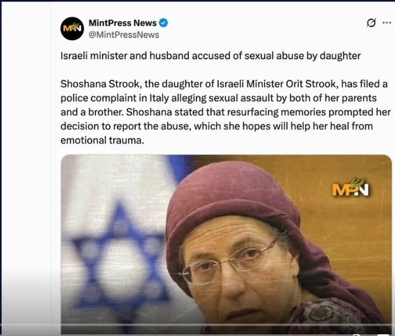Click the MintPress News round profile avatar
Screen dimensions: 395x336
[72, 28]
